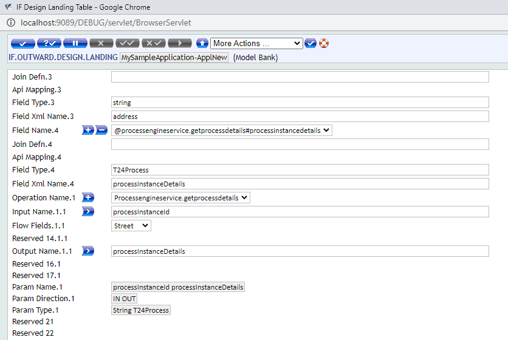Expand Operation Name.1 with plus icon
Viewport: 508px width, 340px height.
[x=88, y=198]
